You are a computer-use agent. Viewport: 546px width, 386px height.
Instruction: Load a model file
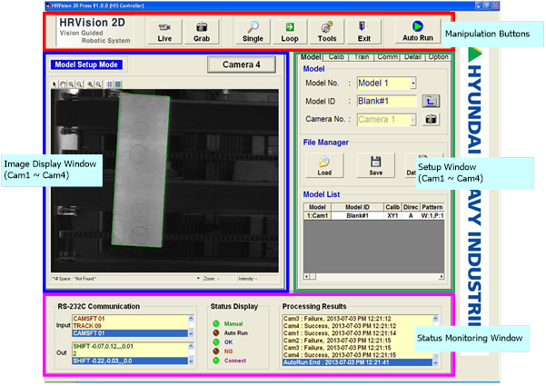tap(324, 165)
